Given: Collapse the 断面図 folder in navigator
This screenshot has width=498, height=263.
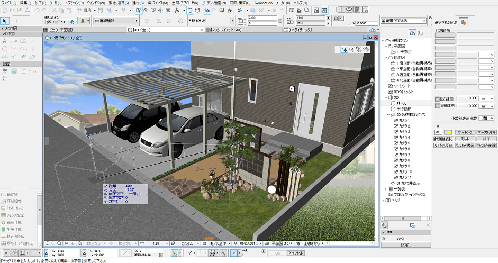Looking at the screenshot, I should click(385, 58).
